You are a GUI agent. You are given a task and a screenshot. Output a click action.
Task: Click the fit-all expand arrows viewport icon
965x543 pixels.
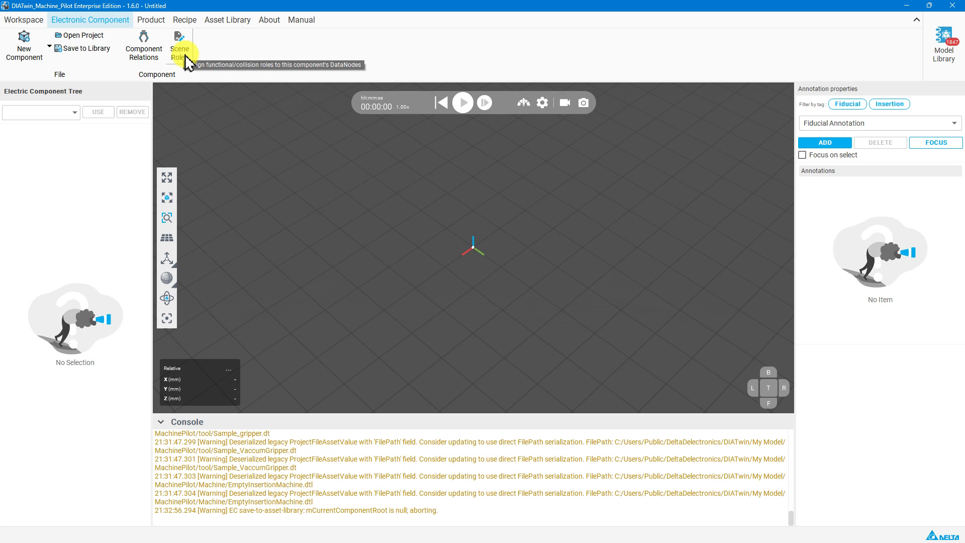point(167,177)
